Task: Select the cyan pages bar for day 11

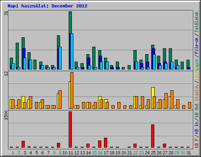Action: (71, 51)
